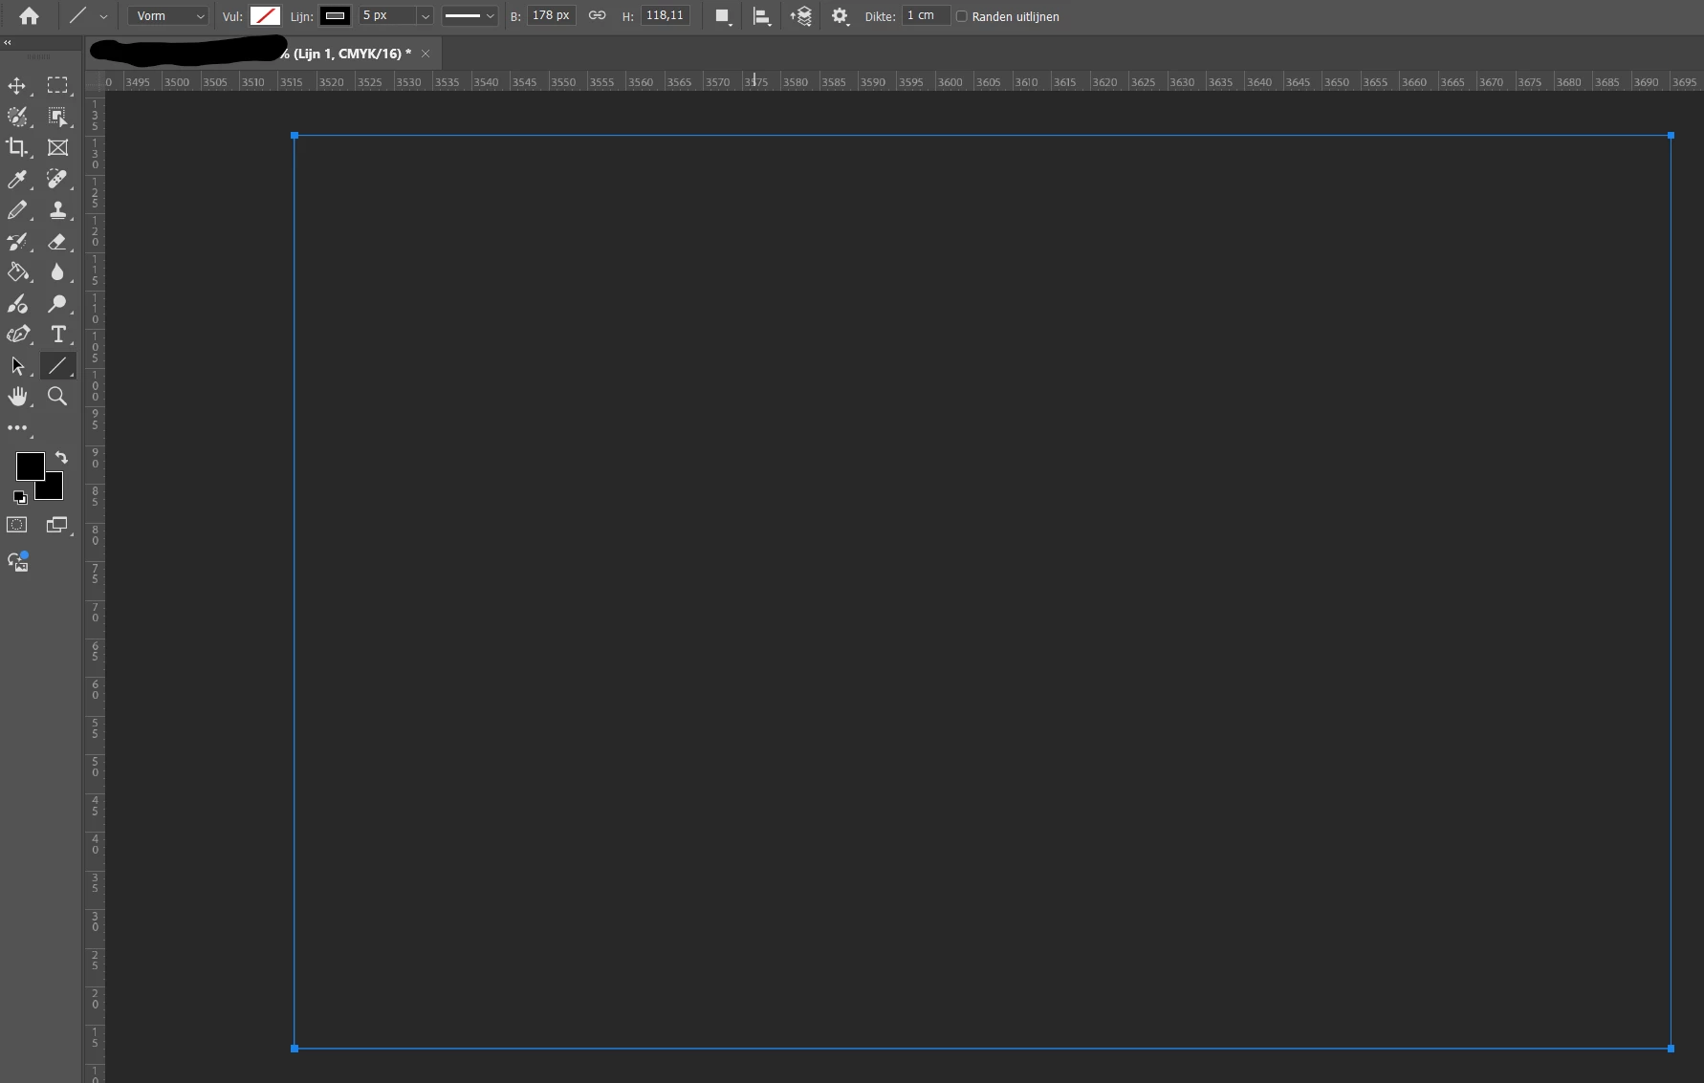This screenshot has height=1083, width=1704.
Task: Select the Eraser tool
Action: coord(57,241)
